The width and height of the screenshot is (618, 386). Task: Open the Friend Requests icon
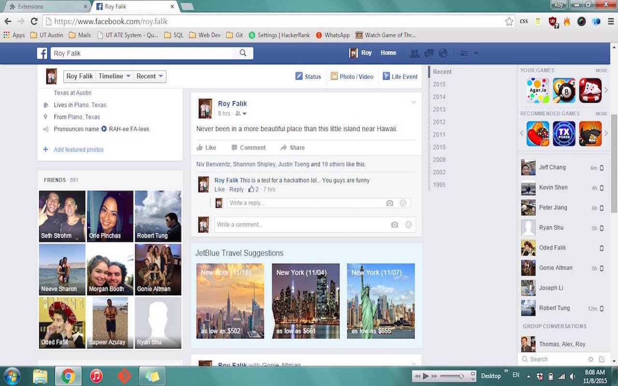[414, 54]
